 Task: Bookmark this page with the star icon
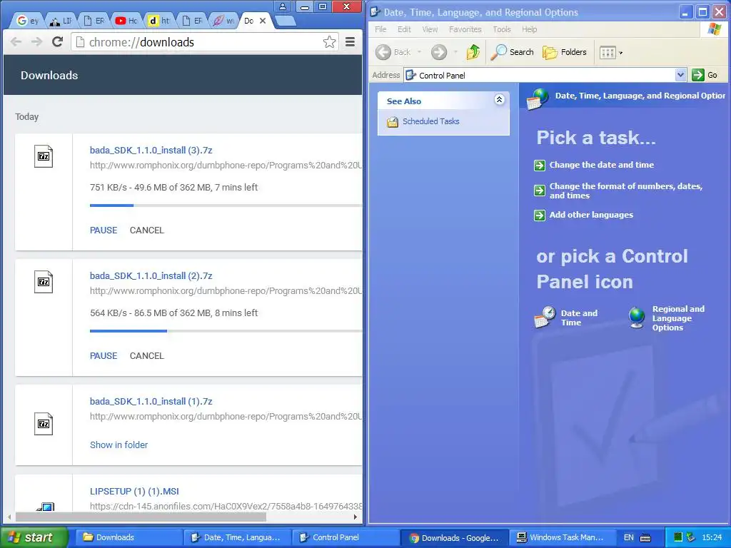click(x=329, y=42)
